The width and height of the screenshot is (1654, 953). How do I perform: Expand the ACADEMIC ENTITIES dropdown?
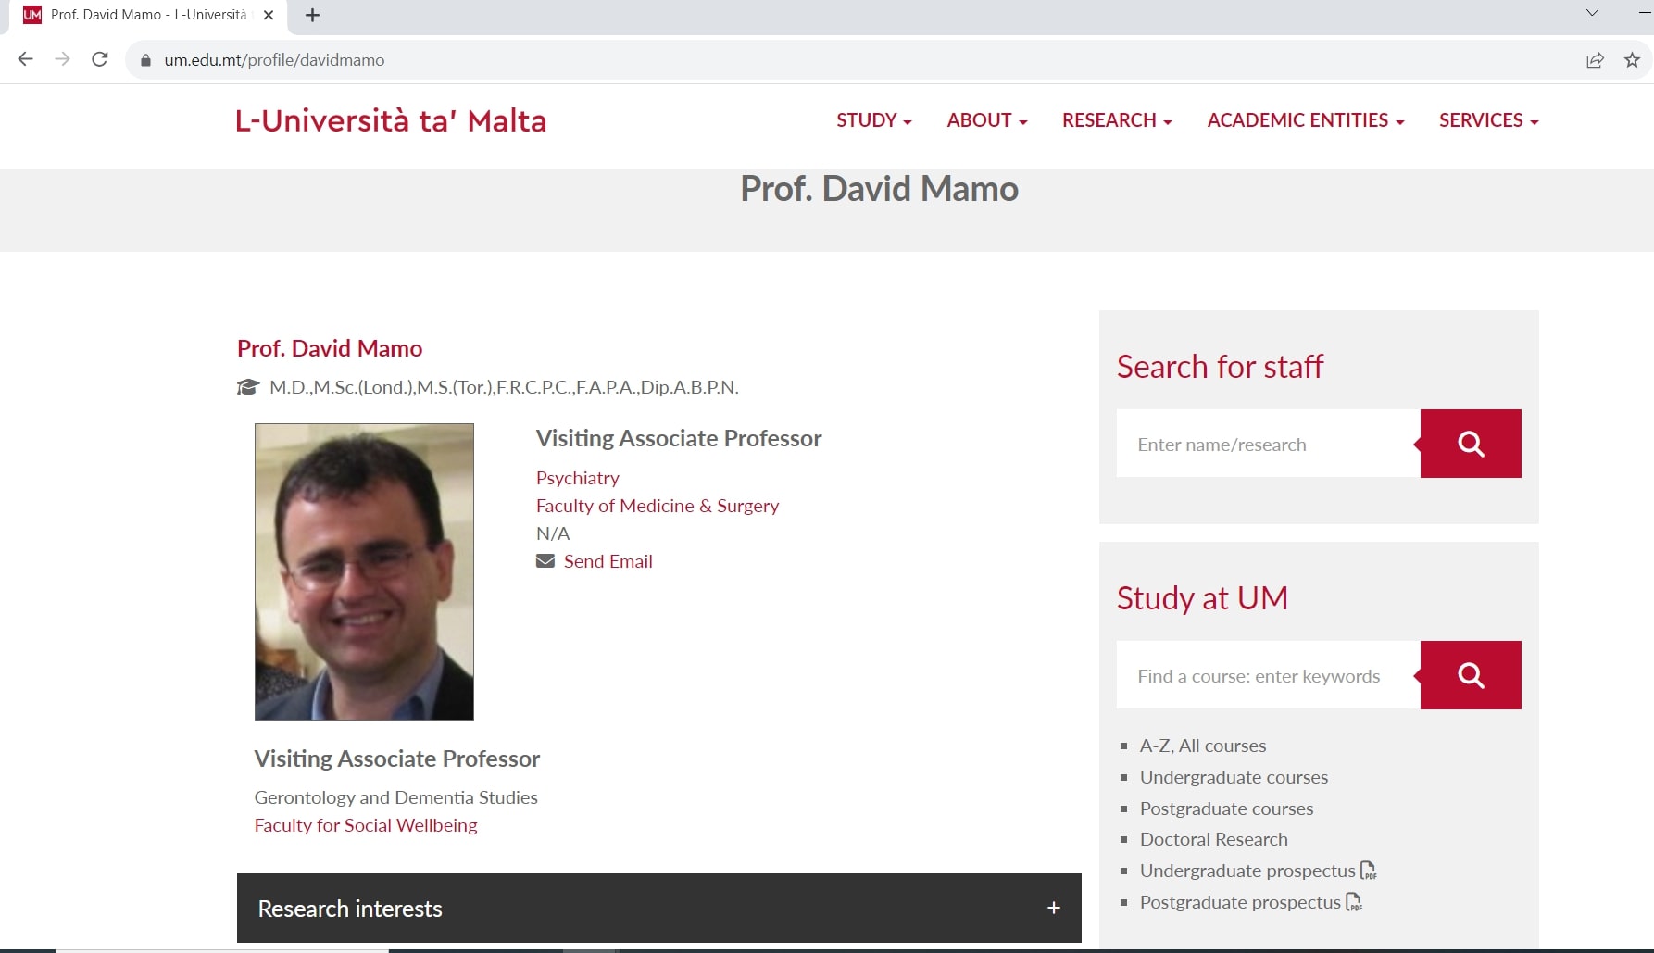click(1306, 120)
